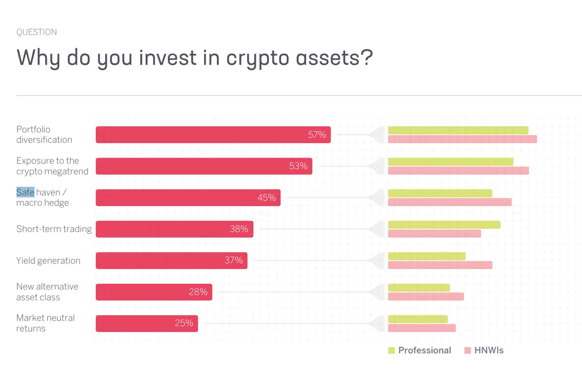This screenshot has height=392, width=582.
Task: Click the QUESTION heading label
Action: pos(37,32)
